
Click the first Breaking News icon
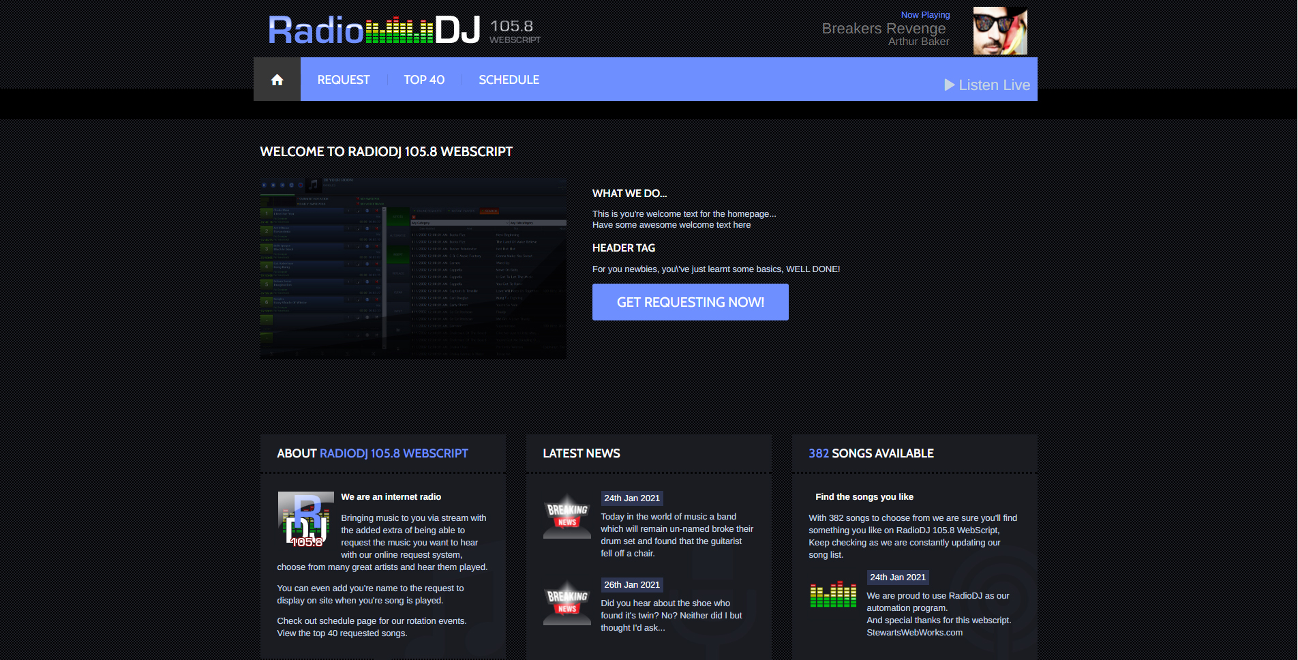(567, 516)
